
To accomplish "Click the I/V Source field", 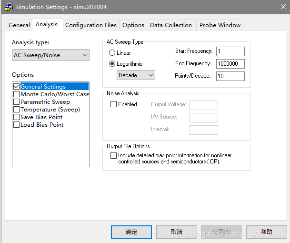I will [x=204, y=118].
